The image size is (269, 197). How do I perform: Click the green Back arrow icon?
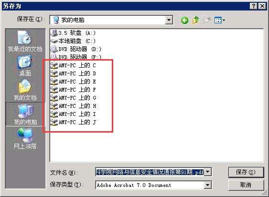coord(184,21)
